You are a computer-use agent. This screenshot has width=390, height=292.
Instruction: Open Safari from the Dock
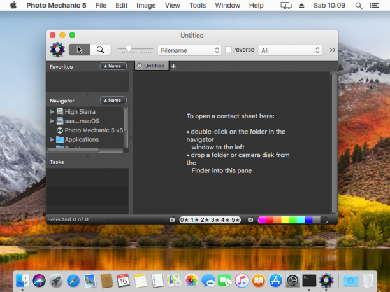73,281
